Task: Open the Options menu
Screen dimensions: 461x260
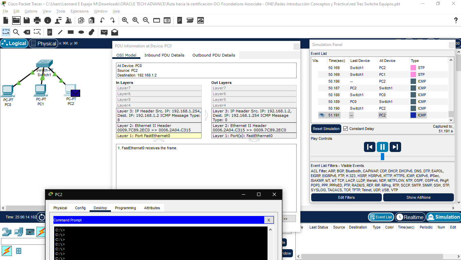Action: click(x=31, y=11)
